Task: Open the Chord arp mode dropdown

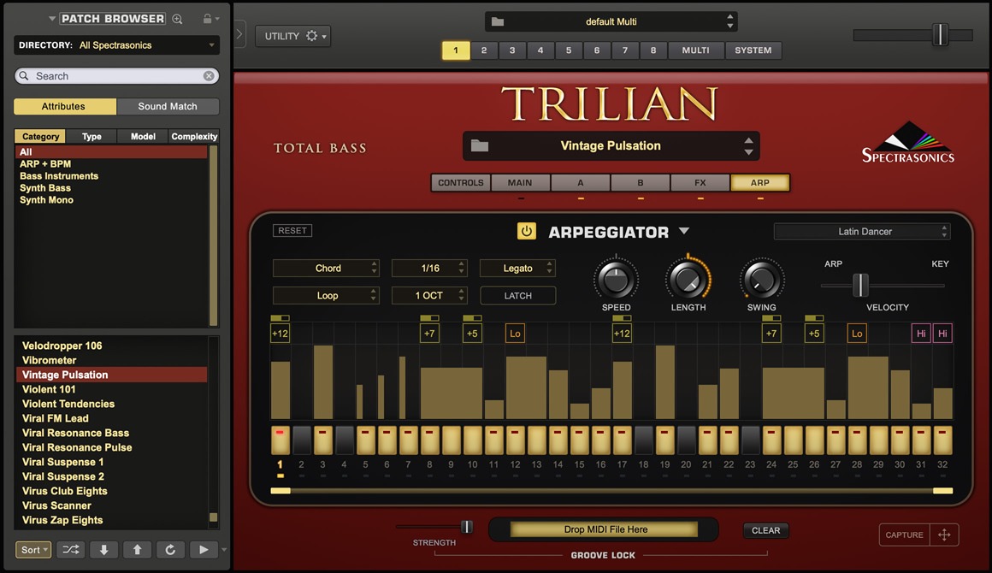Action: tap(326, 269)
